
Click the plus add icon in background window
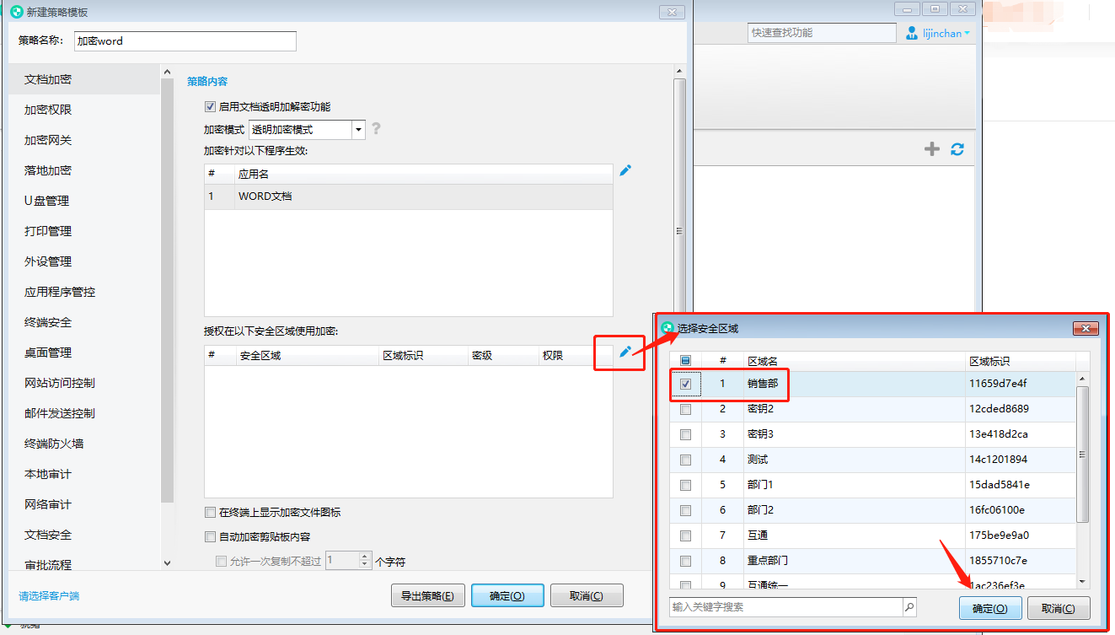click(931, 149)
